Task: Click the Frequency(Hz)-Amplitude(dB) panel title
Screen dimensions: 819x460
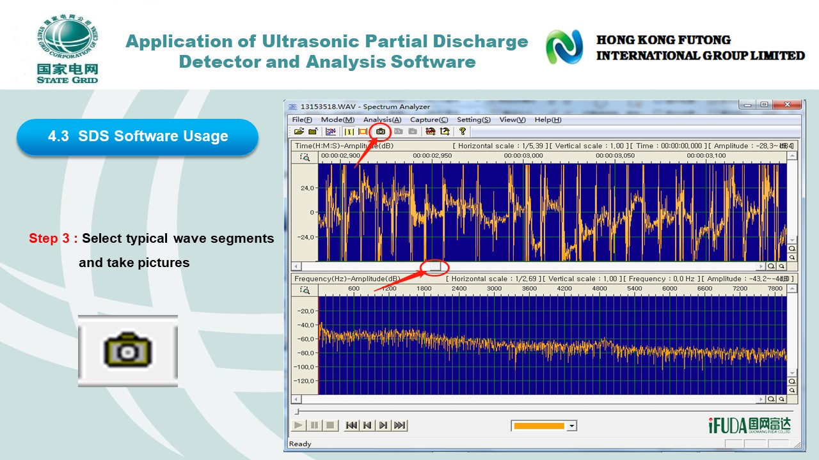Action: [x=347, y=279]
